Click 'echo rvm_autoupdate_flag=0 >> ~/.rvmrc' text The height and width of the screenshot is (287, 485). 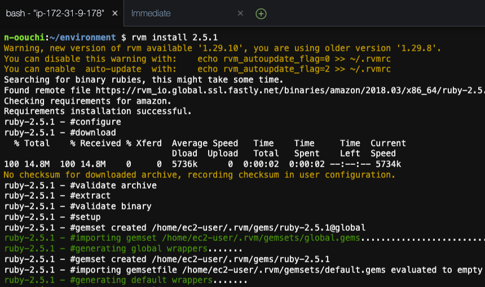point(294,59)
